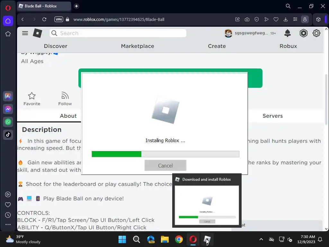Follow the Blade Ball game
The image size is (329, 247).
(x=65, y=99)
